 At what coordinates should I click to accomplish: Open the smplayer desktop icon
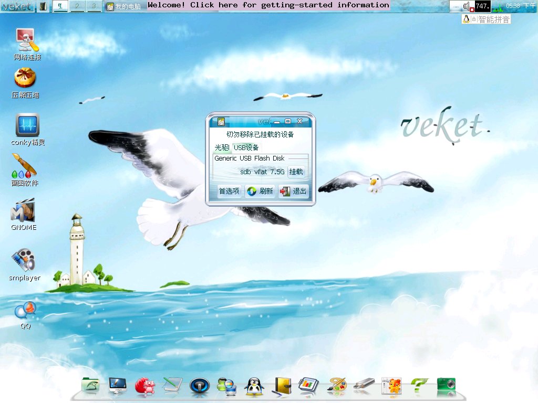pos(24,265)
